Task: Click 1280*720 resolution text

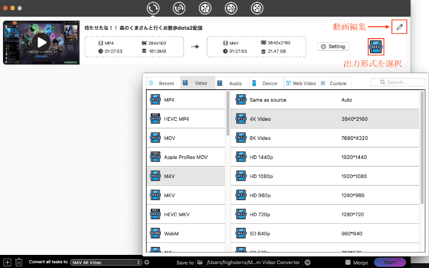Action: 352,214
